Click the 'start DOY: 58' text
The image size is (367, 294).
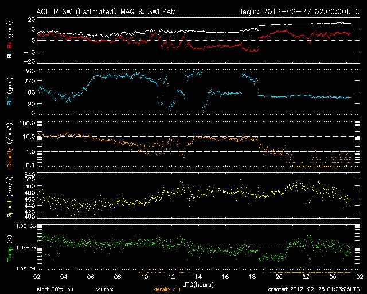[x=55, y=289]
